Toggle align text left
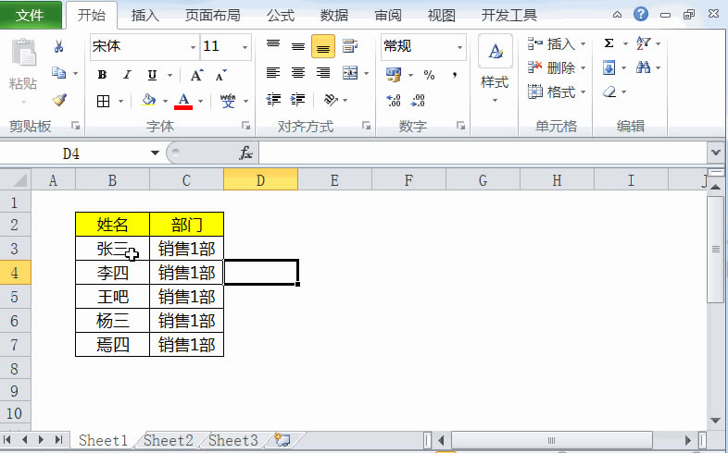 coord(273,73)
